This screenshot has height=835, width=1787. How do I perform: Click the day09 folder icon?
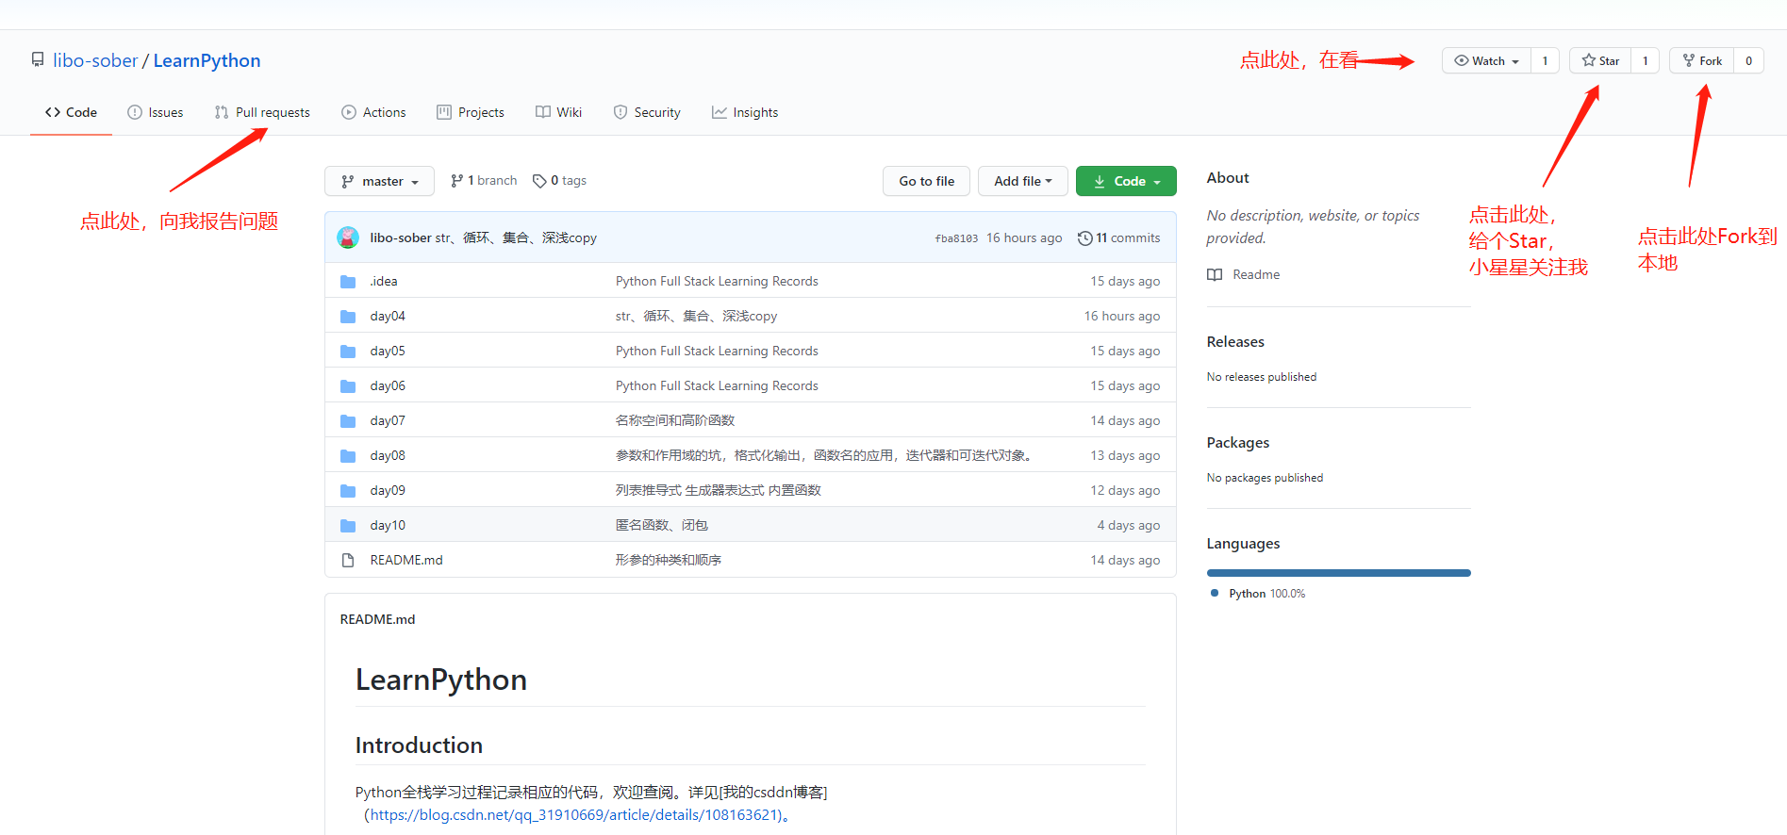point(348,491)
